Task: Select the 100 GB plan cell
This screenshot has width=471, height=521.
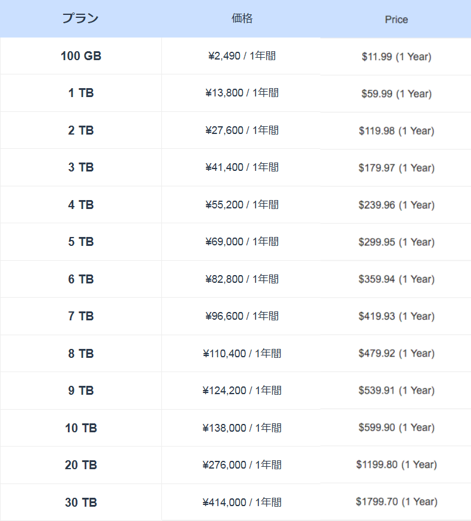Action: [81, 56]
